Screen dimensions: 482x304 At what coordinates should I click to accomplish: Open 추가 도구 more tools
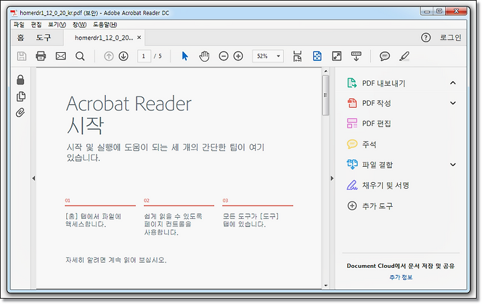pos(378,206)
